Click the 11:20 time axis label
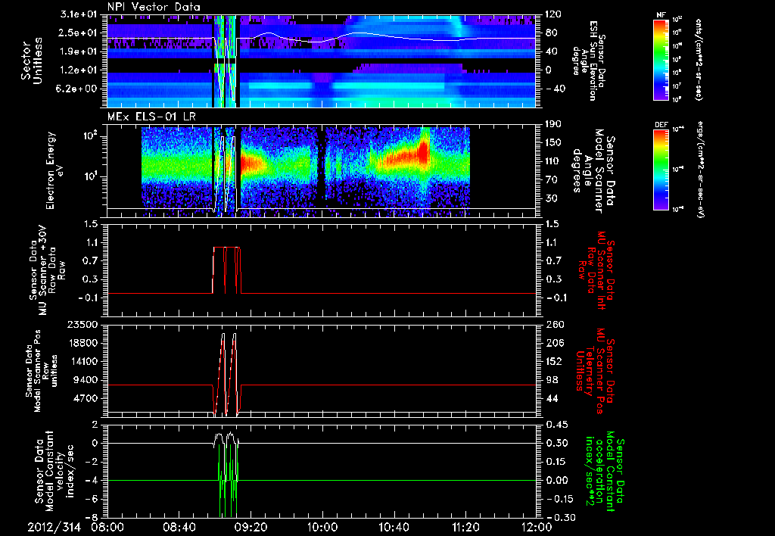Image resolution: width=775 pixels, height=536 pixels. (465, 527)
